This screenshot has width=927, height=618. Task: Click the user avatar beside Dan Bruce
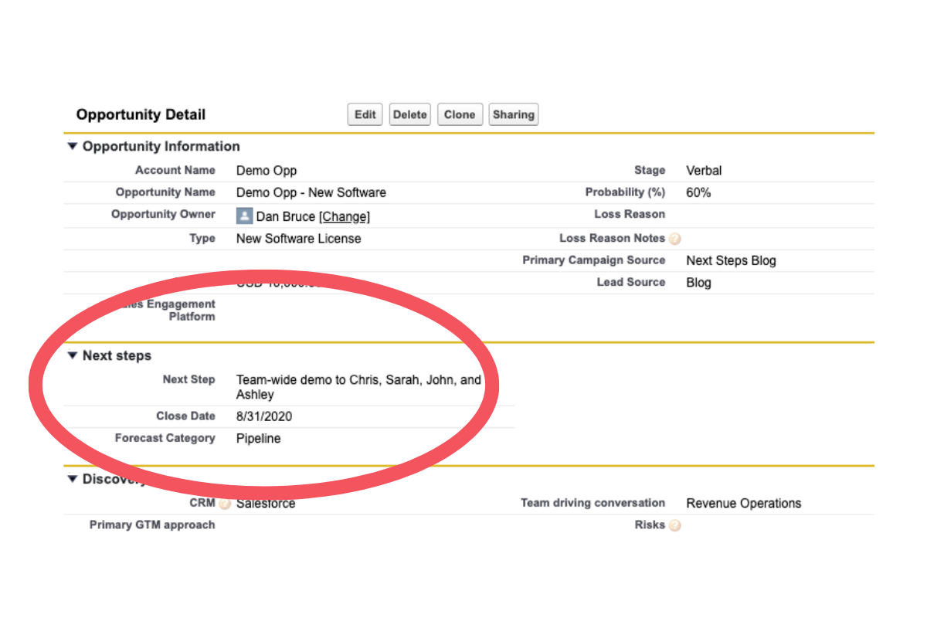244,216
